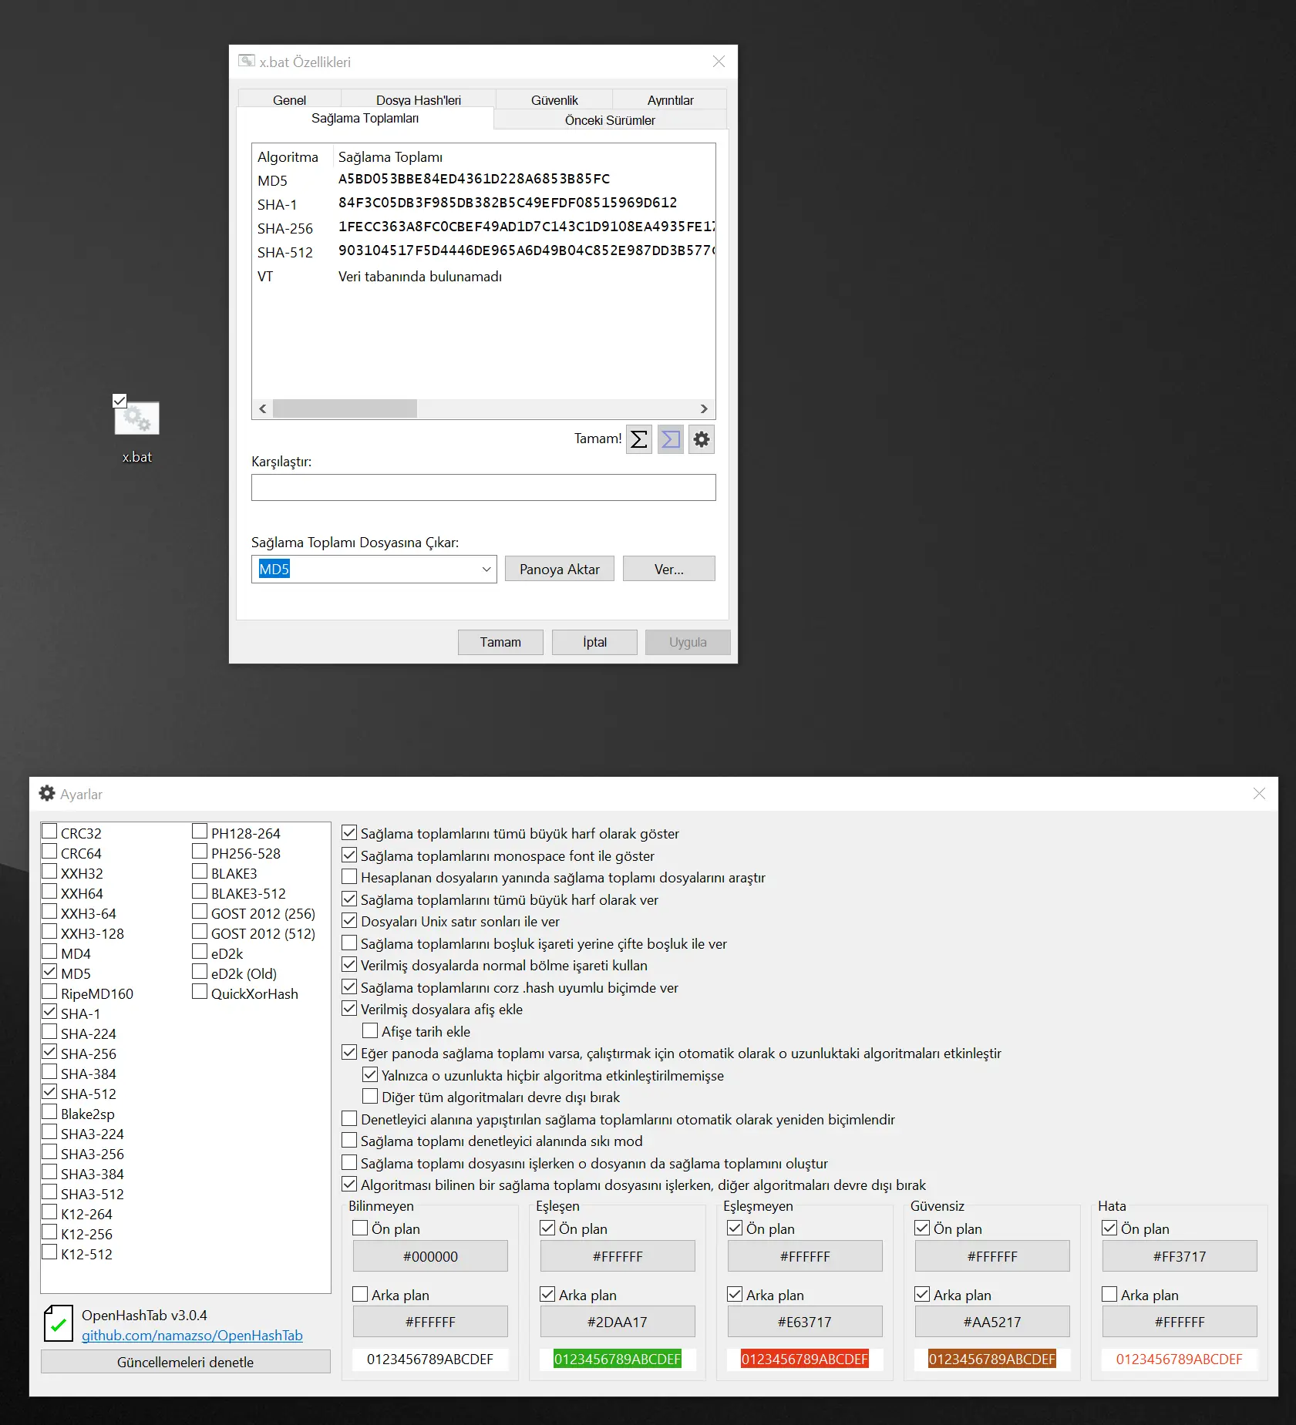Click the blue sigma button
1296x1425 pixels.
pyautogui.click(x=671, y=439)
